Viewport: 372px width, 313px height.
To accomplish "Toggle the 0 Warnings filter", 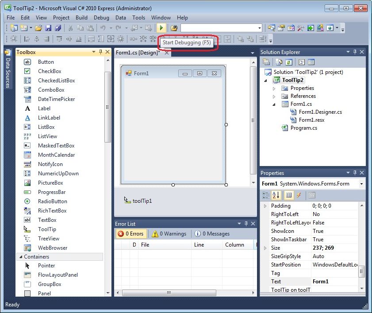I will pyautogui.click(x=169, y=234).
